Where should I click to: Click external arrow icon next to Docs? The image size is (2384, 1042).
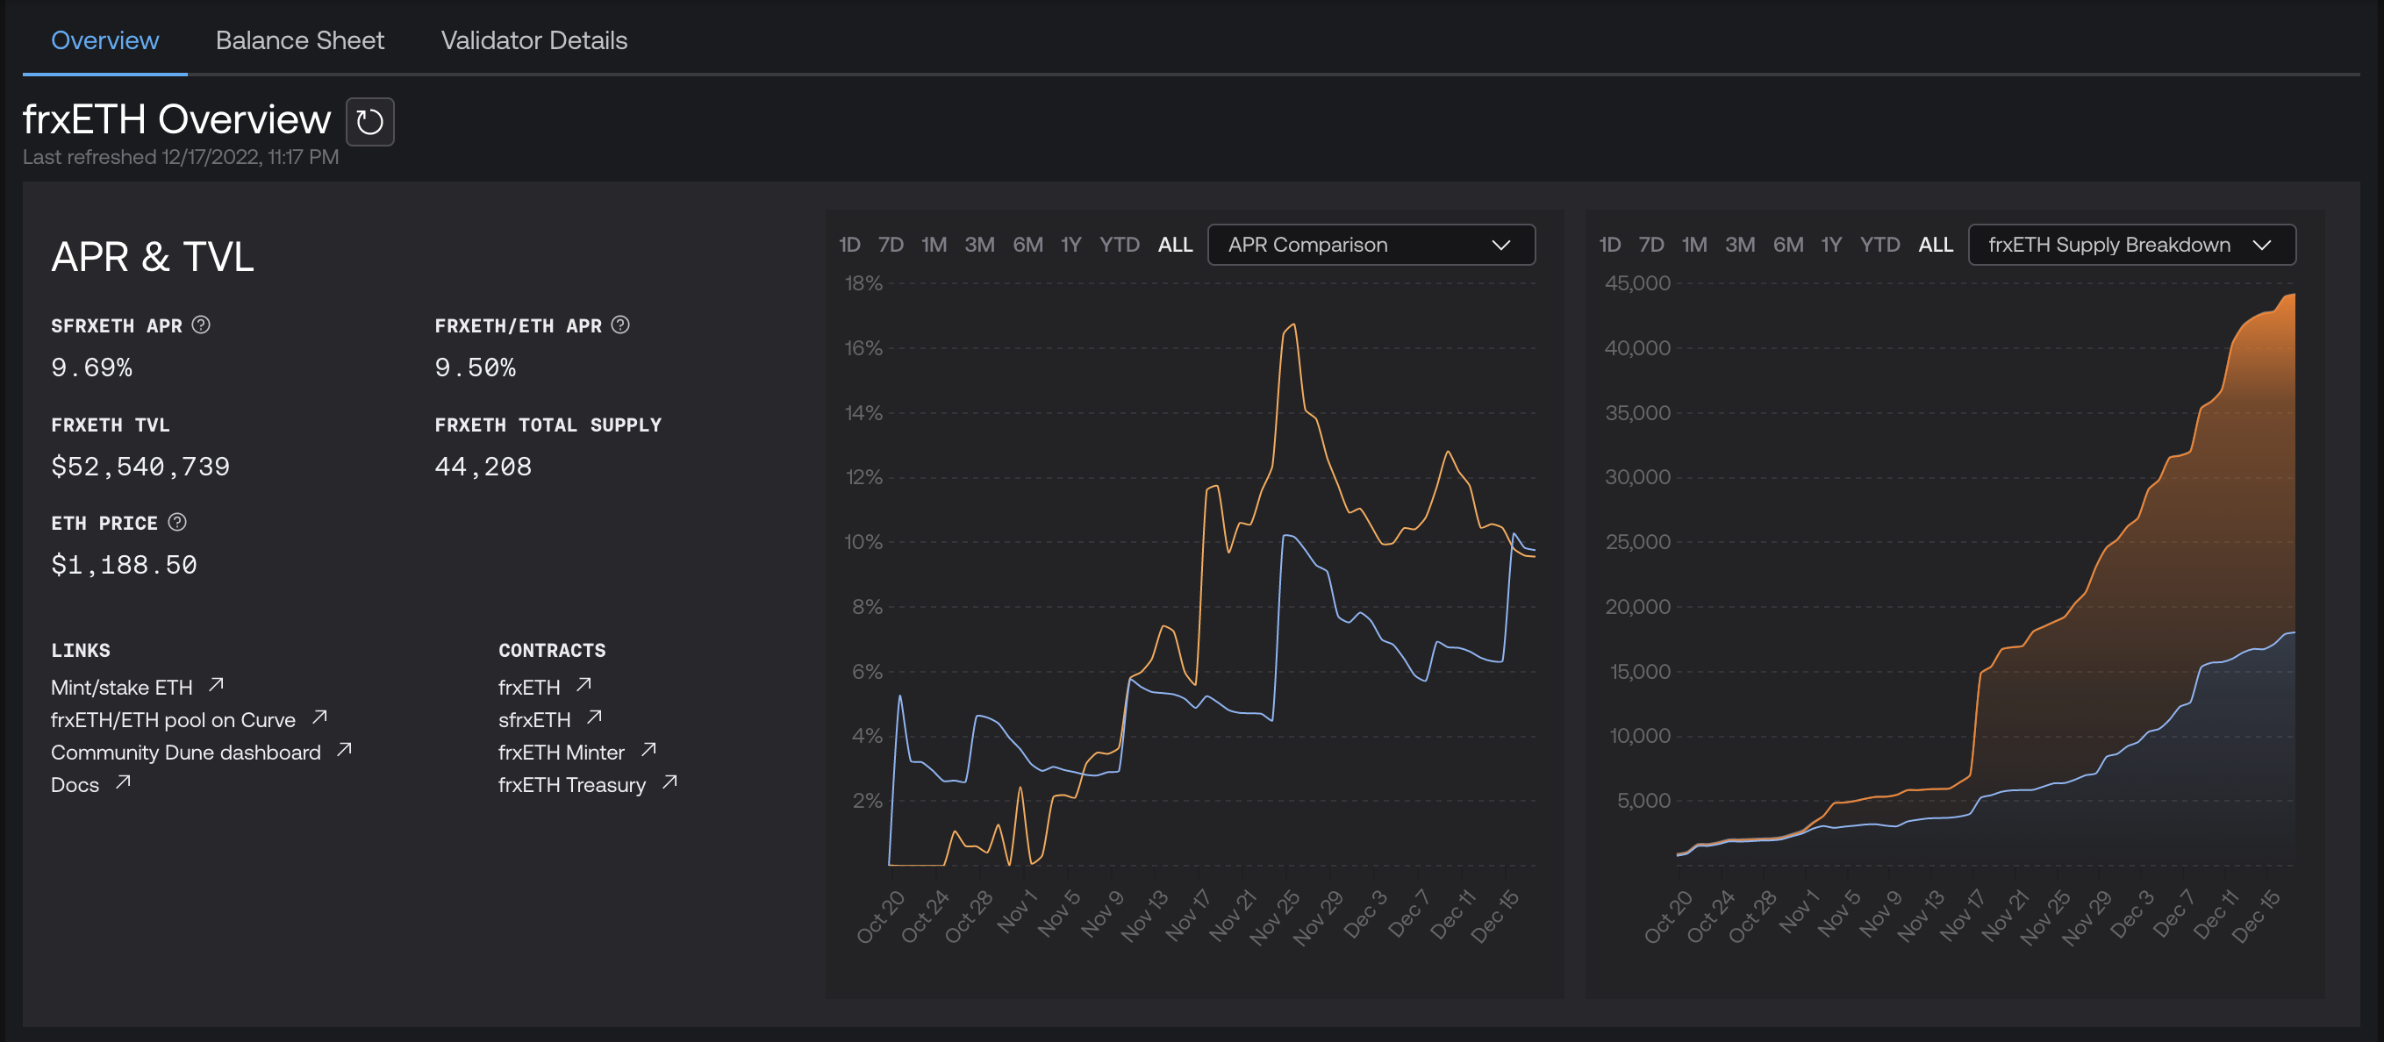click(123, 782)
